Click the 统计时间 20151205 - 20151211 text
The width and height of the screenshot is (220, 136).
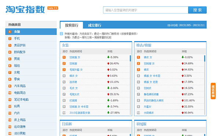(x=186, y=25)
